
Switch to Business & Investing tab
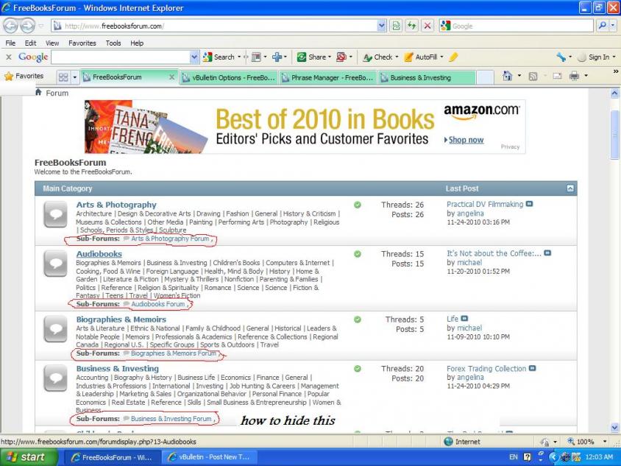(427, 78)
